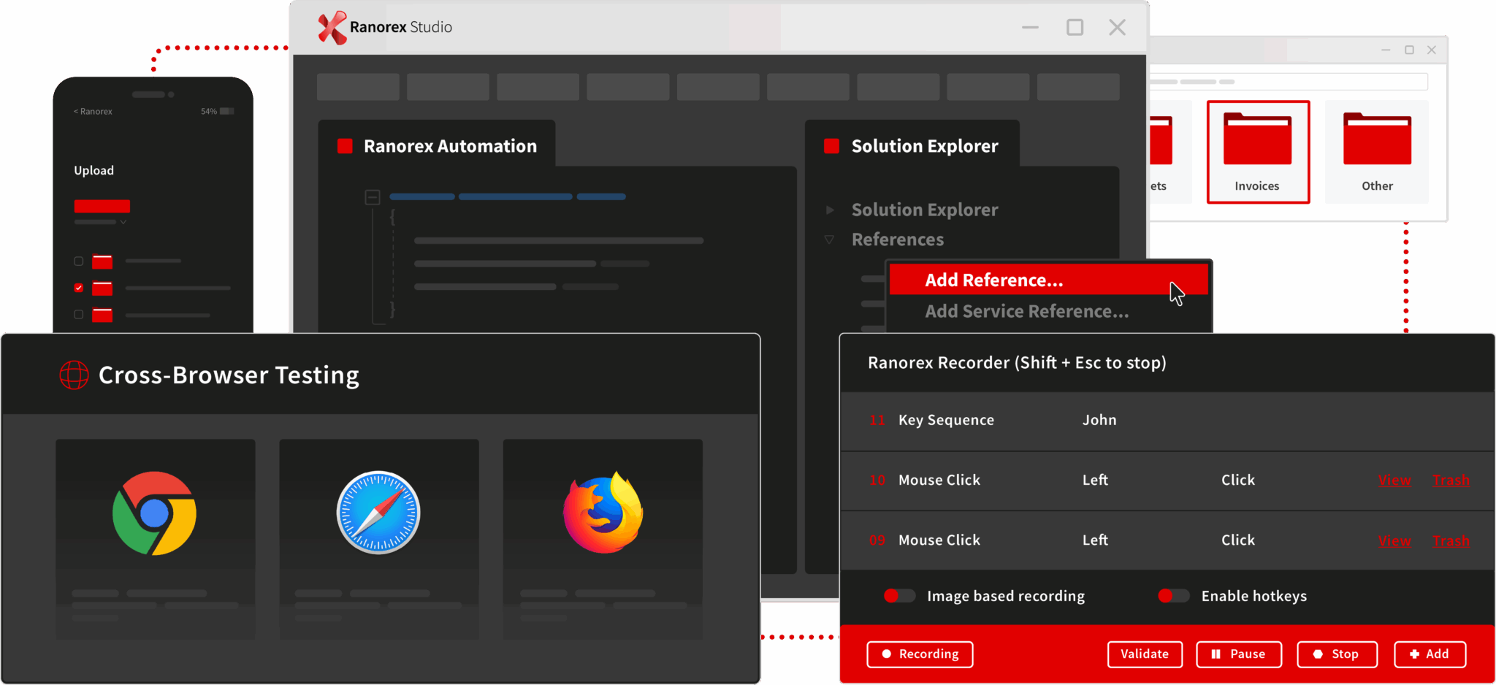This screenshot has width=1496, height=685.
Task: Collapse the References tree node
Action: 830,240
